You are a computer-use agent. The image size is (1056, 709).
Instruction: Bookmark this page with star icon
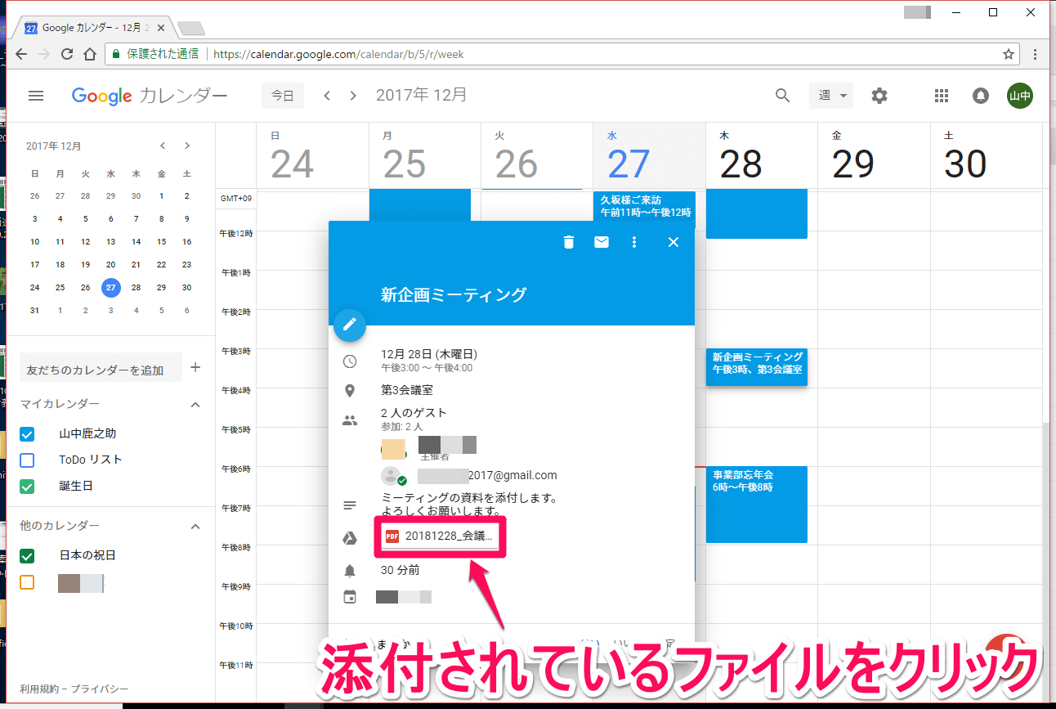click(1009, 54)
